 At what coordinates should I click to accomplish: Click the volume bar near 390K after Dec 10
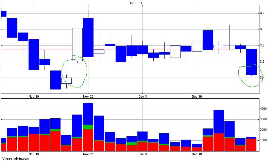[219, 130]
